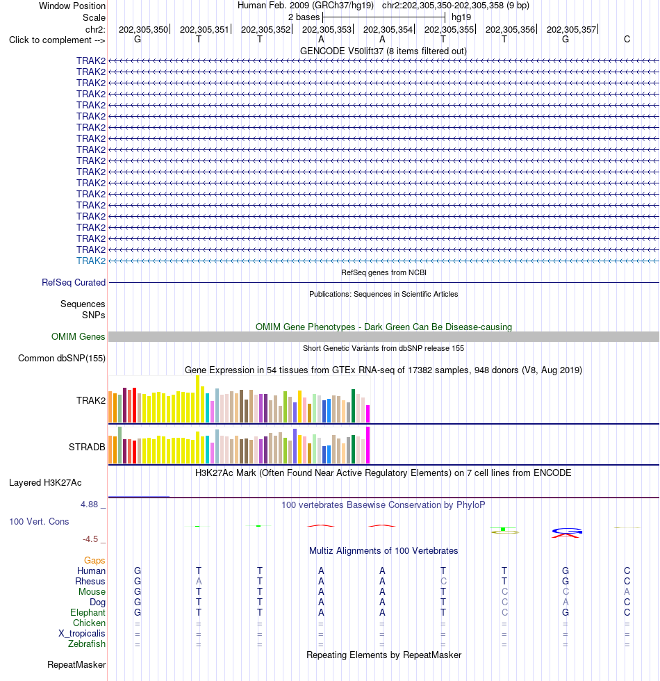Screen dimensions: 660x681
Task: Click the Sequences track label
Action: point(83,304)
